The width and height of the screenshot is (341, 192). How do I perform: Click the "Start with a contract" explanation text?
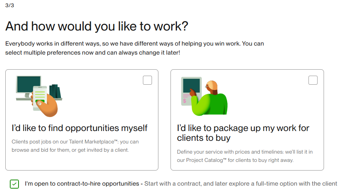[x=240, y=184]
